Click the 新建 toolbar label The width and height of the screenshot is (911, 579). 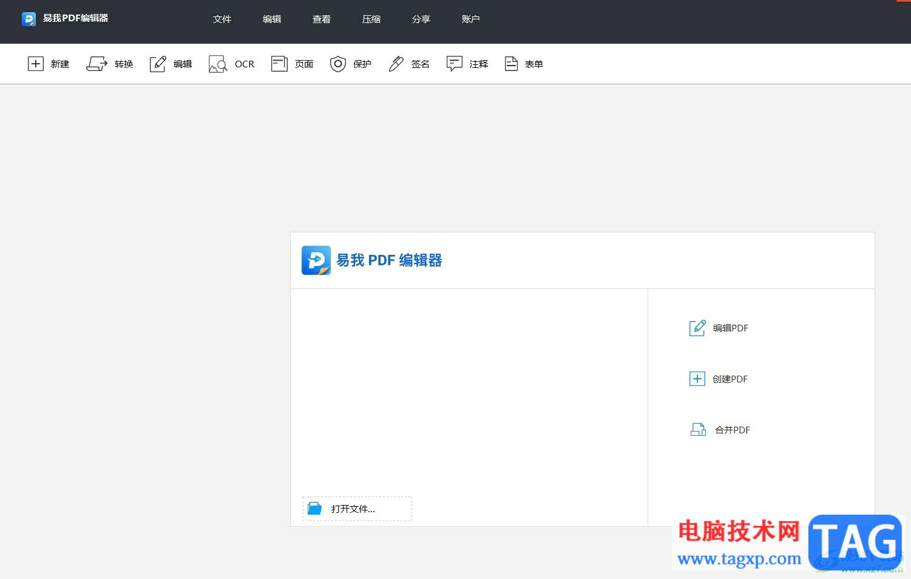60,64
